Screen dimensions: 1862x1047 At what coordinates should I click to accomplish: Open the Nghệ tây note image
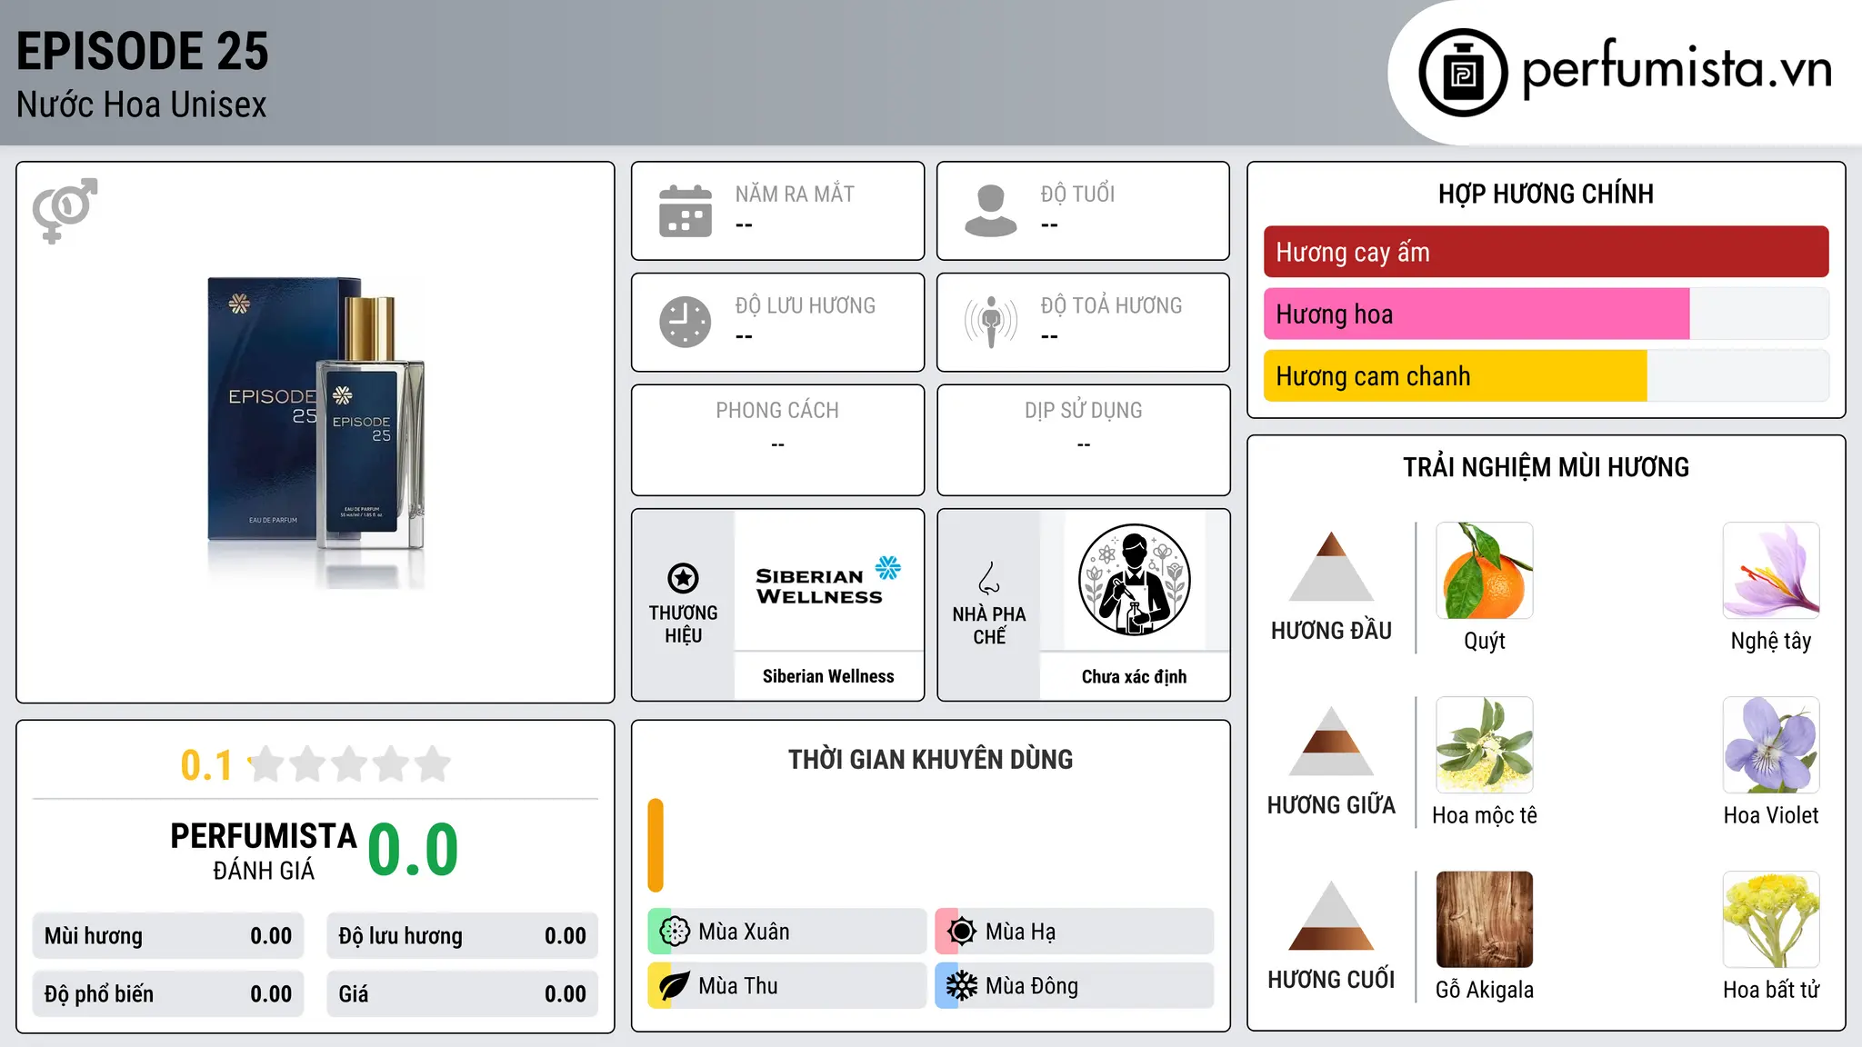point(1771,571)
